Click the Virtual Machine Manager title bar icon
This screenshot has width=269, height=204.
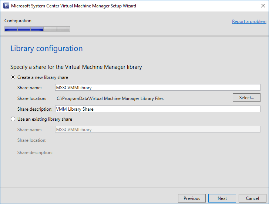tap(6, 6)
